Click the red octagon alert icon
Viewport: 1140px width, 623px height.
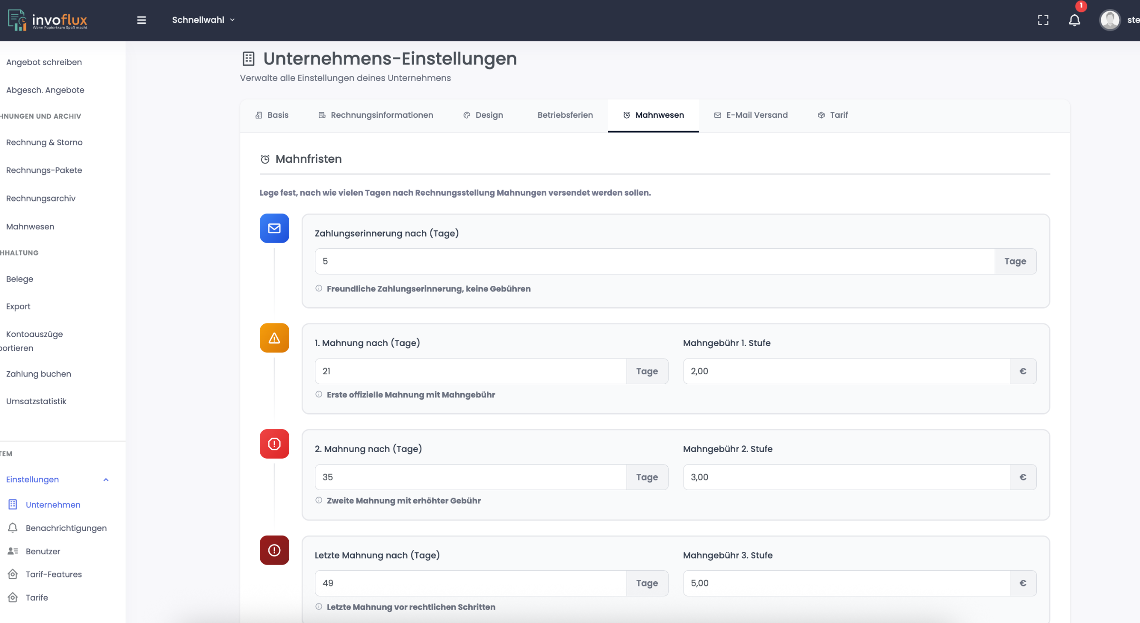click(274, 444)
